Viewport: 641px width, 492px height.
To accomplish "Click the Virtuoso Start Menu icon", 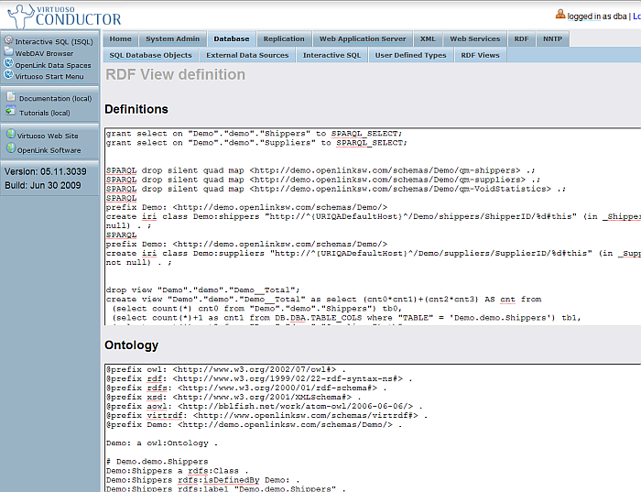I will tap(9, 75).
